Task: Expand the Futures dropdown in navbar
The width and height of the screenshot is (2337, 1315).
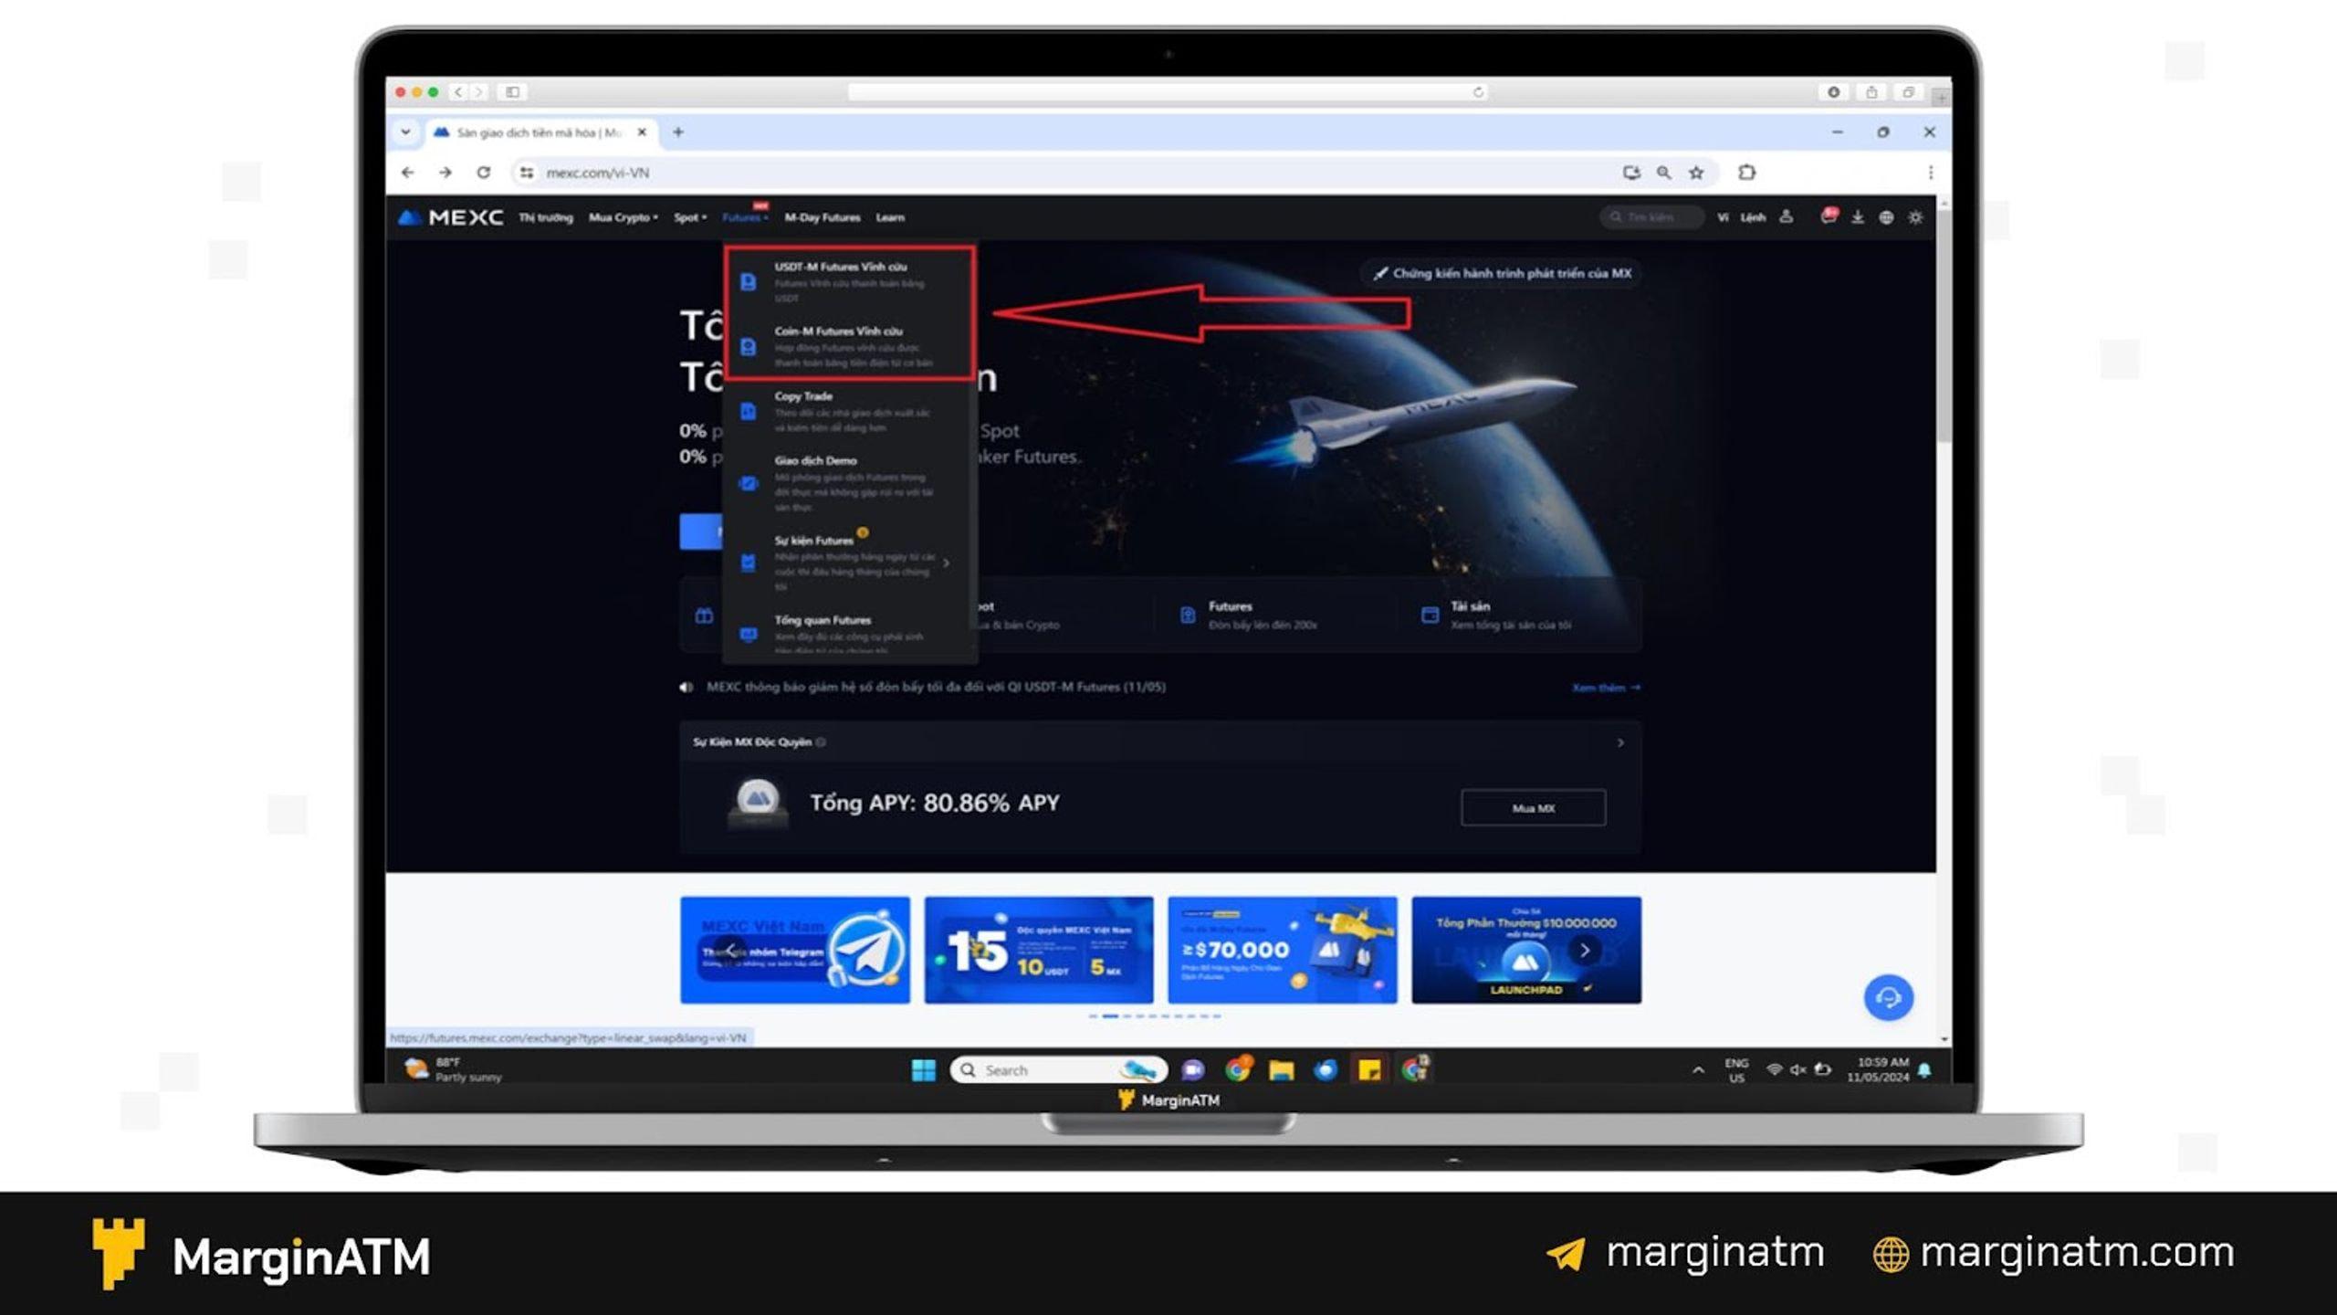Action: (744, 217)
